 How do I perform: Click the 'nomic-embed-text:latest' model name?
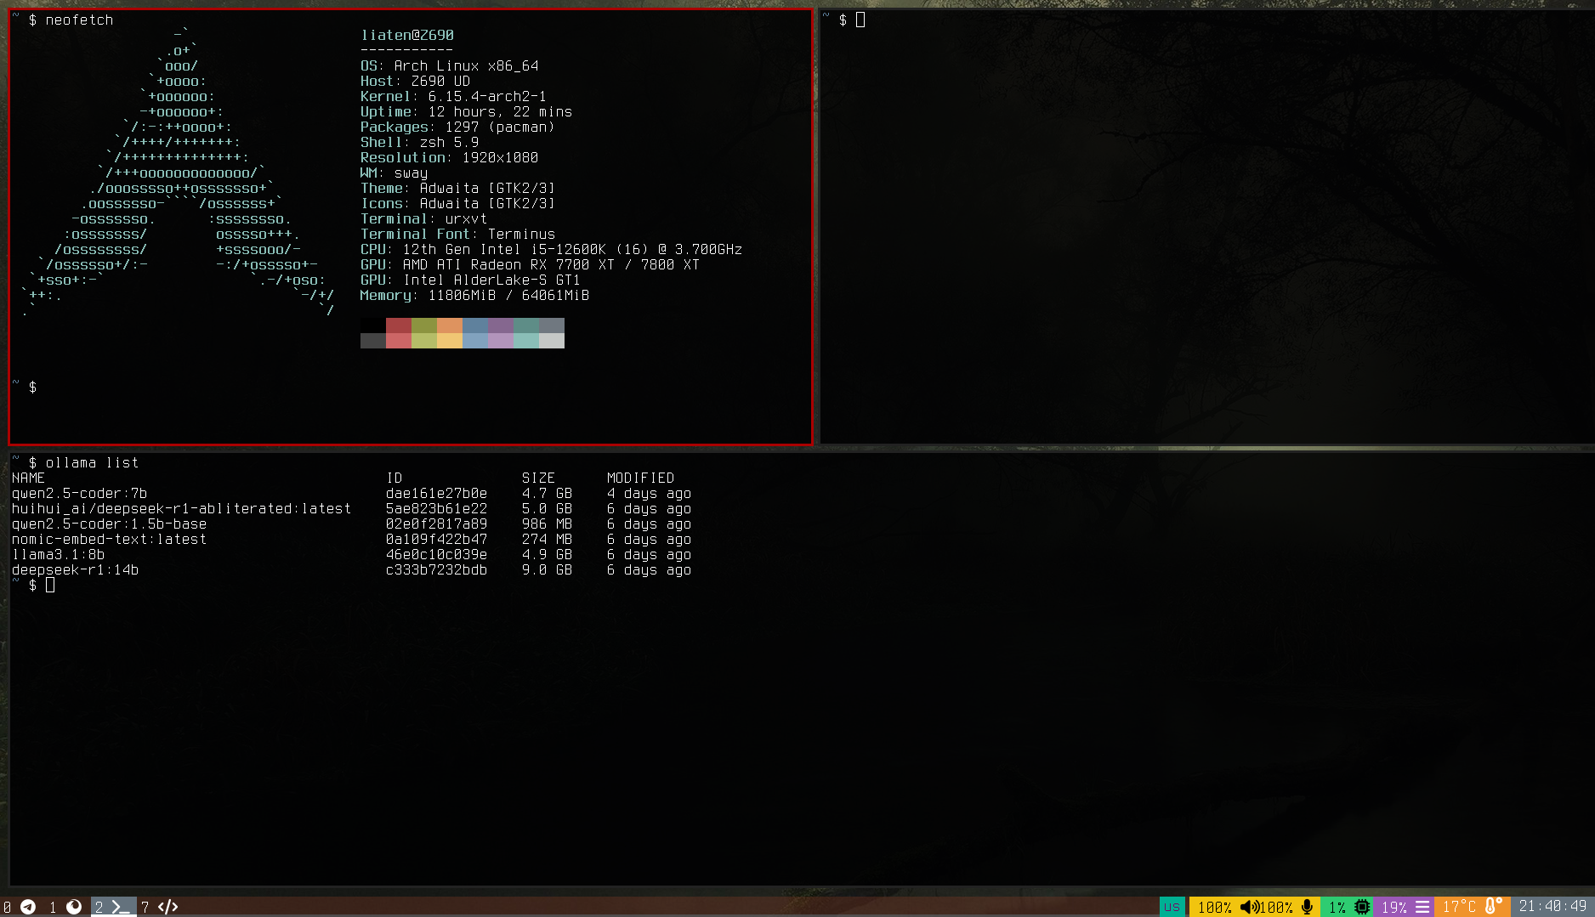[x=110, y=539]
